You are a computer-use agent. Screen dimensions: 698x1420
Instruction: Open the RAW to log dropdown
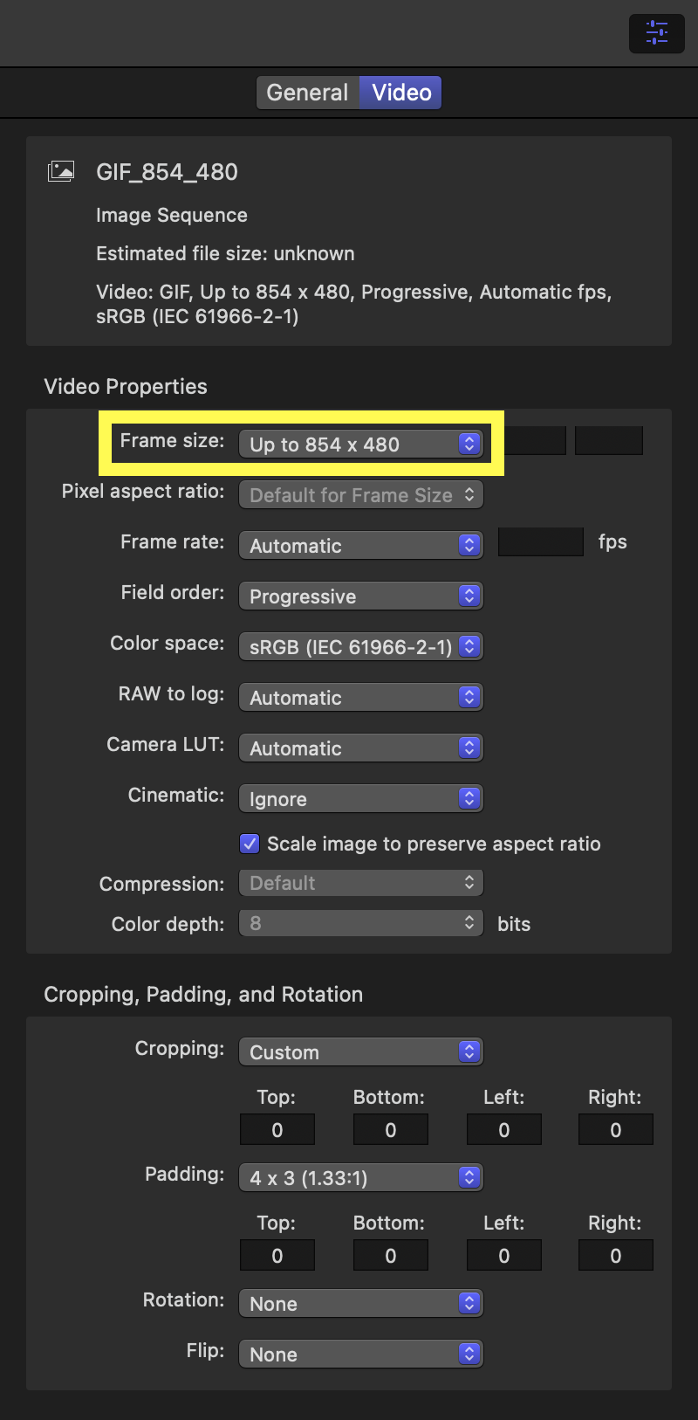[361, 698]
